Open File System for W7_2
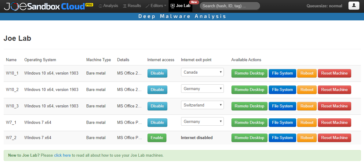The width and height of the screenshot is (364, 164). pos(282,138)
